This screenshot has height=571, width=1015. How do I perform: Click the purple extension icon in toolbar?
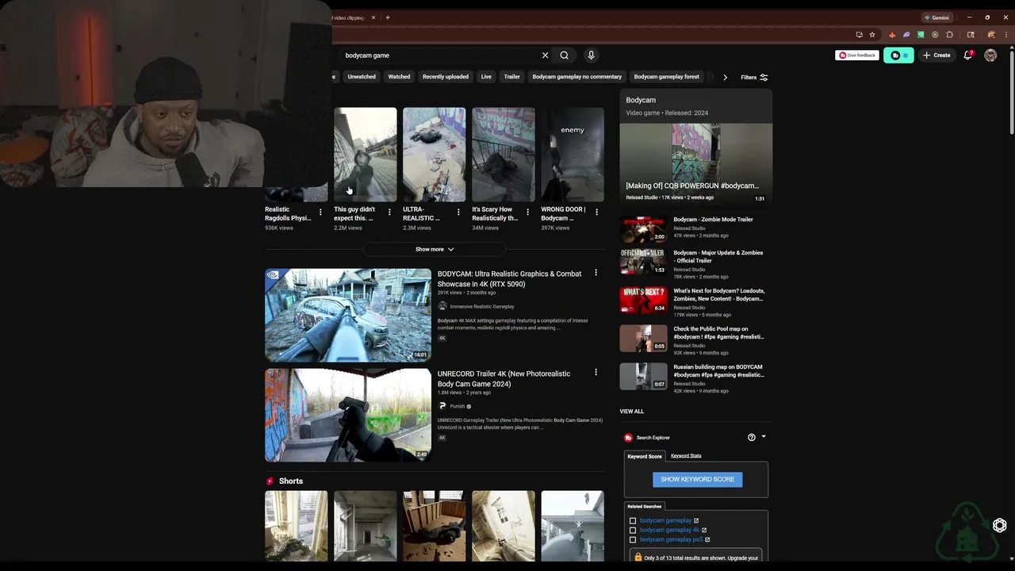(x=906, y=35)
